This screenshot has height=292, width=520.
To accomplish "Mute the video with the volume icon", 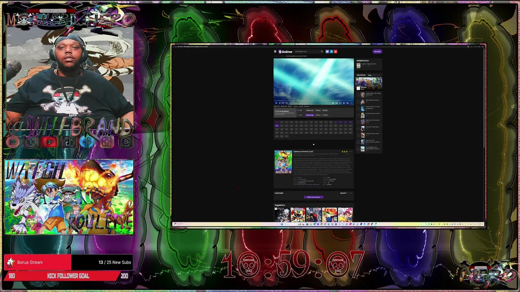I will tap(280, 103).
